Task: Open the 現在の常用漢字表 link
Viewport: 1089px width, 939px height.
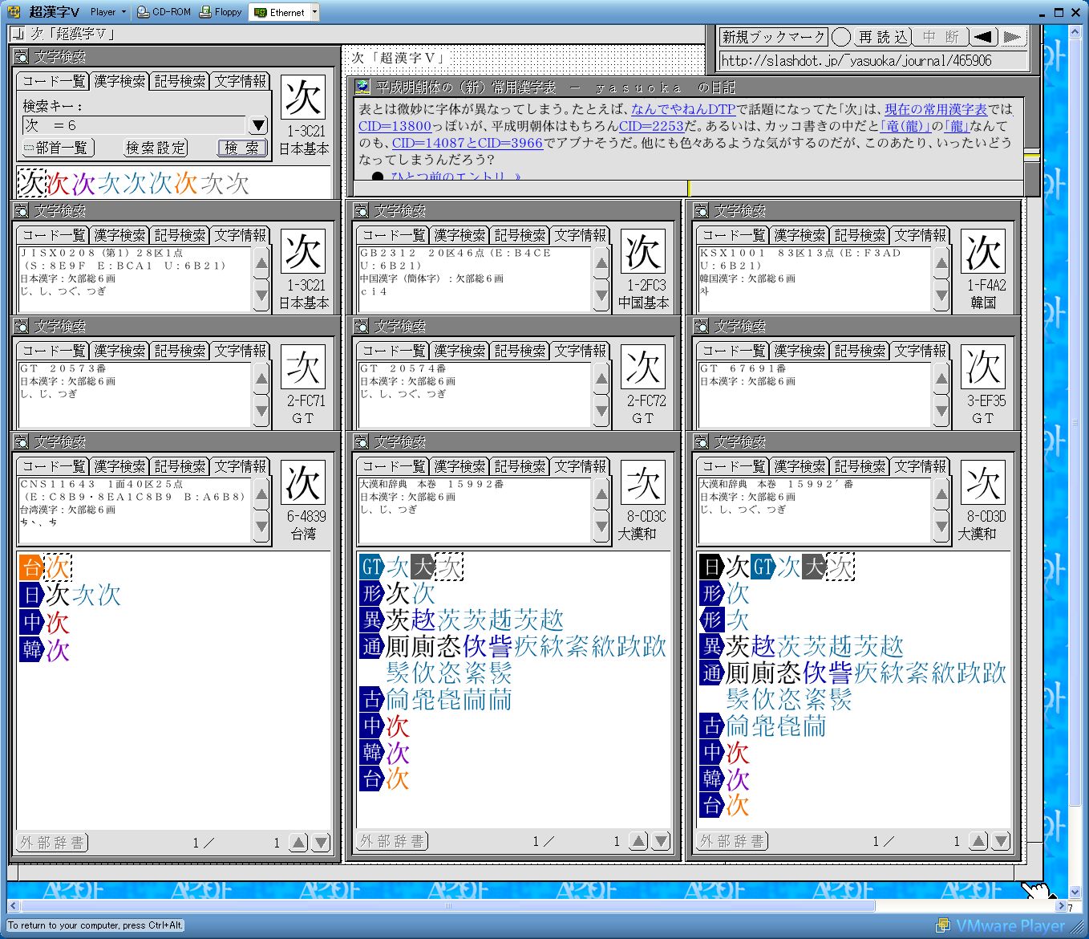Action: pyautogui.click(x=936, y=109)
